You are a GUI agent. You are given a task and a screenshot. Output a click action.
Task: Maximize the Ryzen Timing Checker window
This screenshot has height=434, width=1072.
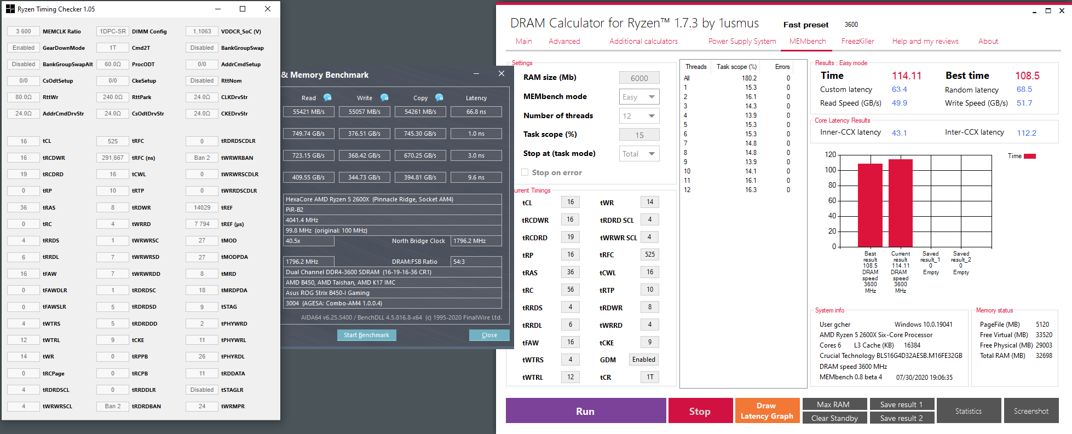243,9
